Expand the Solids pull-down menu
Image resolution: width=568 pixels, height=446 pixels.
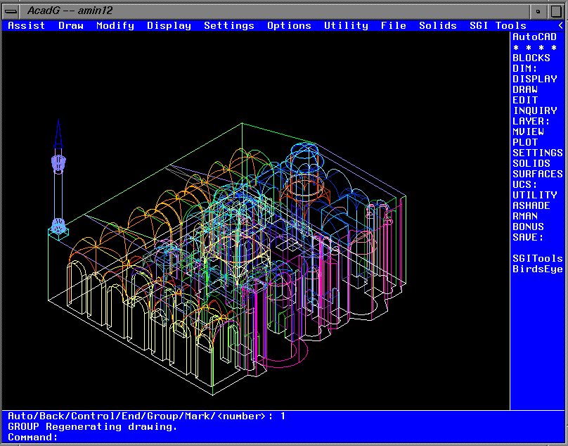438,25
